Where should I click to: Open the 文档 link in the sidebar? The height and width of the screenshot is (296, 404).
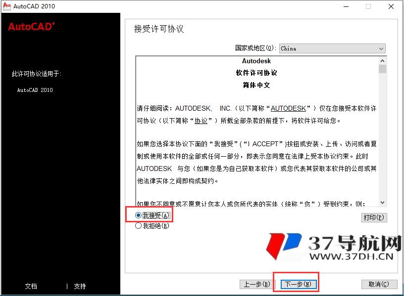point(31,286)
